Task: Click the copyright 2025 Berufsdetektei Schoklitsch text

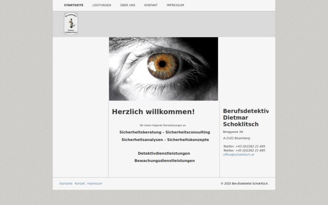Action: click(x=244, y=184)
